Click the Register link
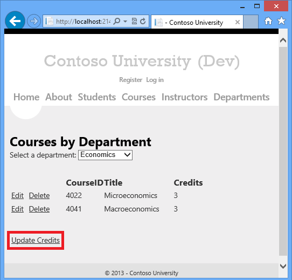The image size is (292, 280). (131, 80)
